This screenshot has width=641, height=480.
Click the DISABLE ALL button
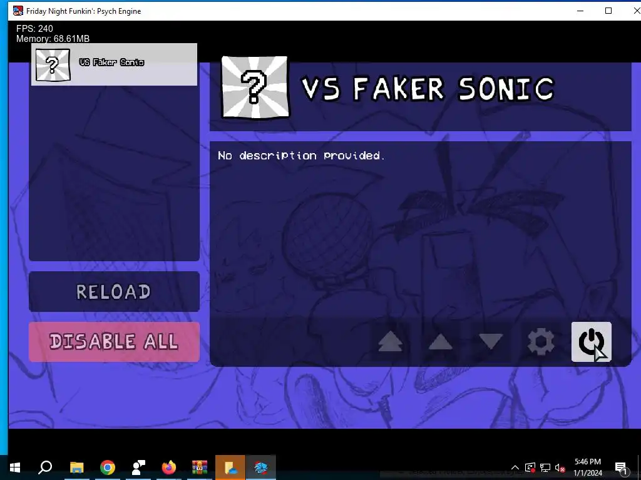point(114,342)
